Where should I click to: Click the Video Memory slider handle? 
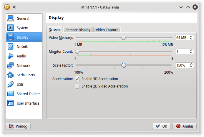[123, 38]
